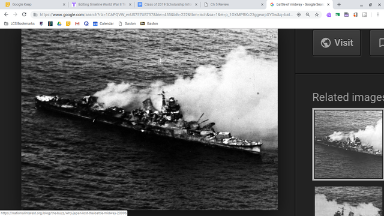384x216 pixels.
Task: Go forward with the browser forward arrow
Action: 15,14
